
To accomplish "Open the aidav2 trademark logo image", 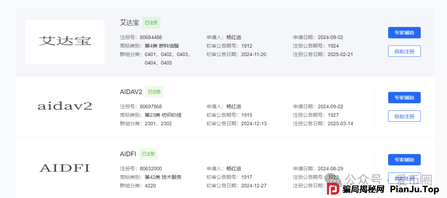I will click(x=65, y=107).
